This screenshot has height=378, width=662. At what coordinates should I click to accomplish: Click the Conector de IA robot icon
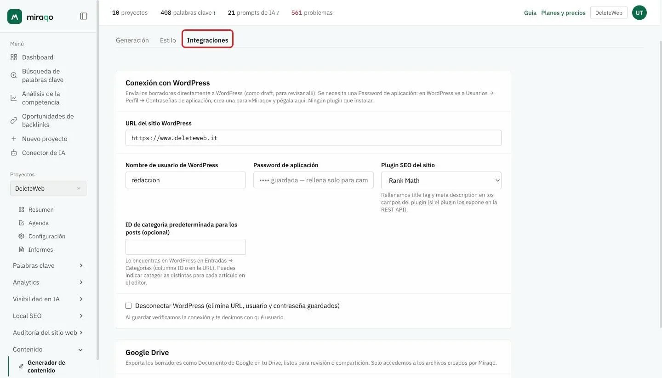[x=14, y=153]
